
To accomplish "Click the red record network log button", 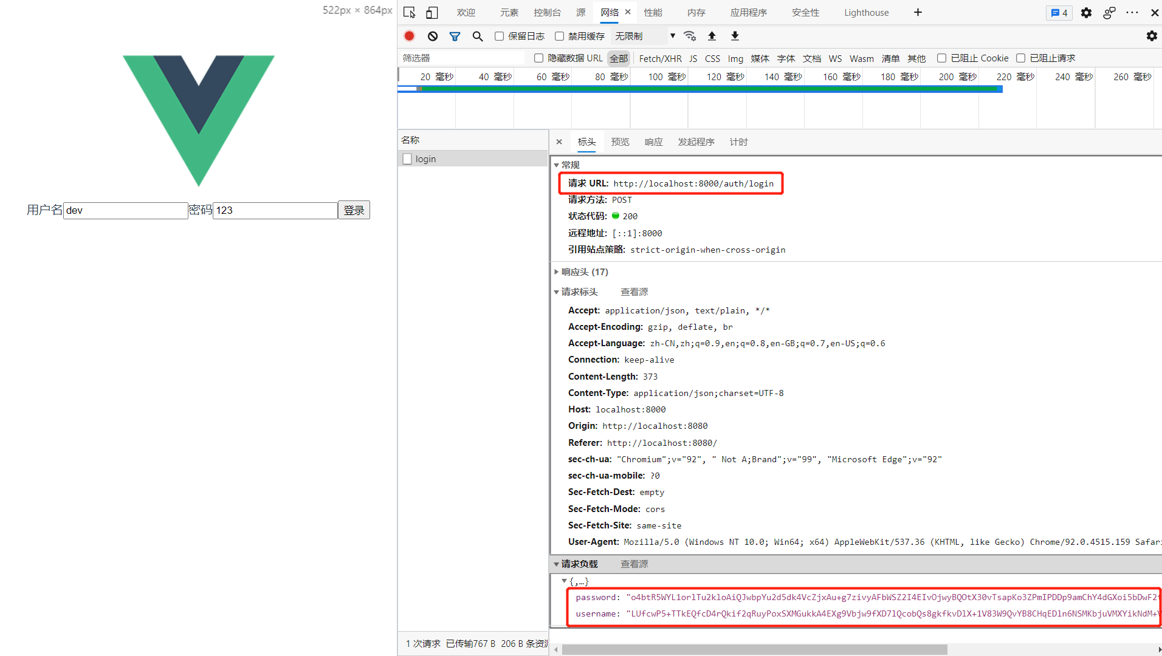I will (410, 36).
